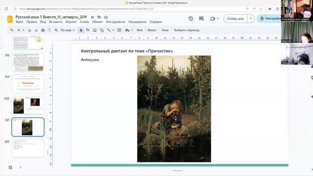This screenshot has width=313, height=176.
Task: Add a new slide with plus icon
Action: click(x=19, y=30)
